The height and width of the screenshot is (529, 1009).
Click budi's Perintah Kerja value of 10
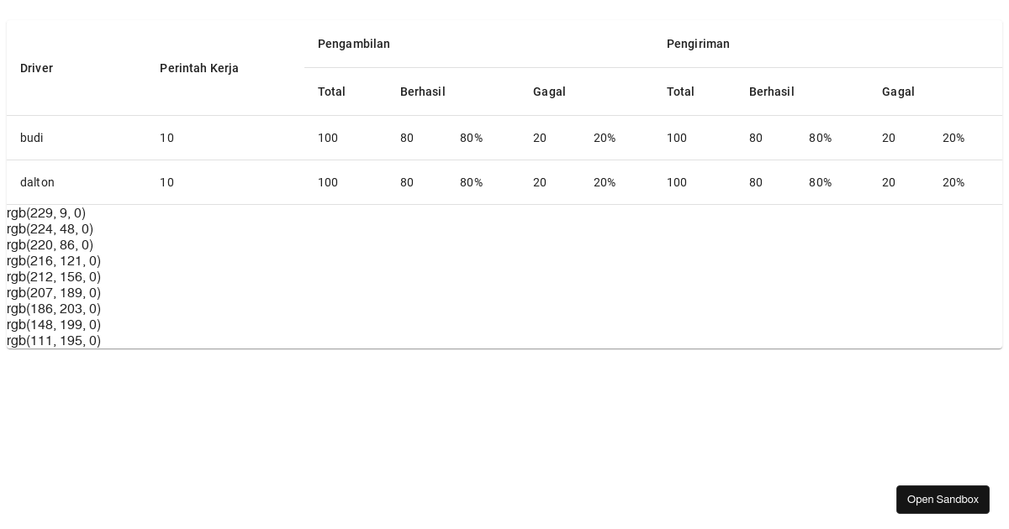tap(166, 138)
